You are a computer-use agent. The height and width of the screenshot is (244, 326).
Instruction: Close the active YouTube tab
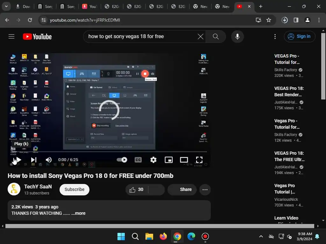249,6
